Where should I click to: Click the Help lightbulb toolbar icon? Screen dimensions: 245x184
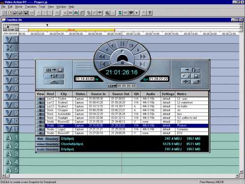point(150,13)
